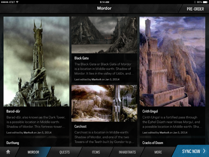Tap MarkvA editor name under Barad-dûr
The image size is (209, 157).
coord(28,132)
